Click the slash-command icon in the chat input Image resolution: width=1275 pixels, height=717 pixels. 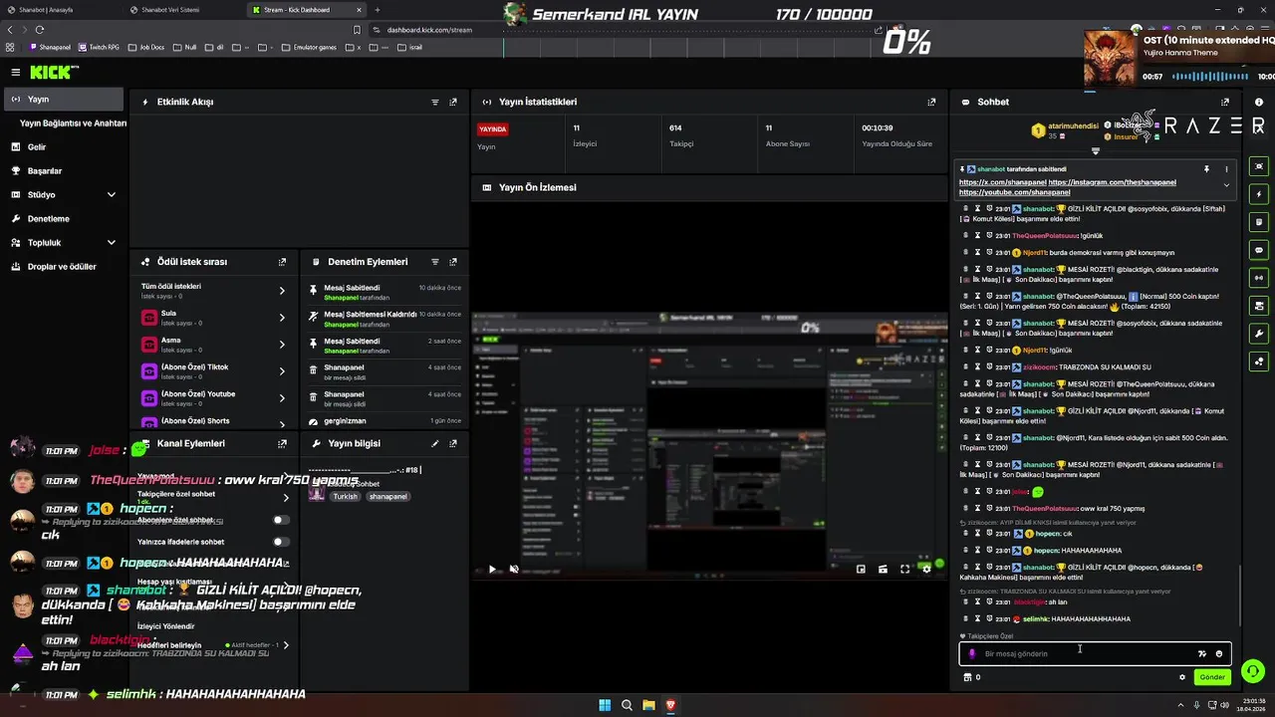click(x=1202, y=654)
